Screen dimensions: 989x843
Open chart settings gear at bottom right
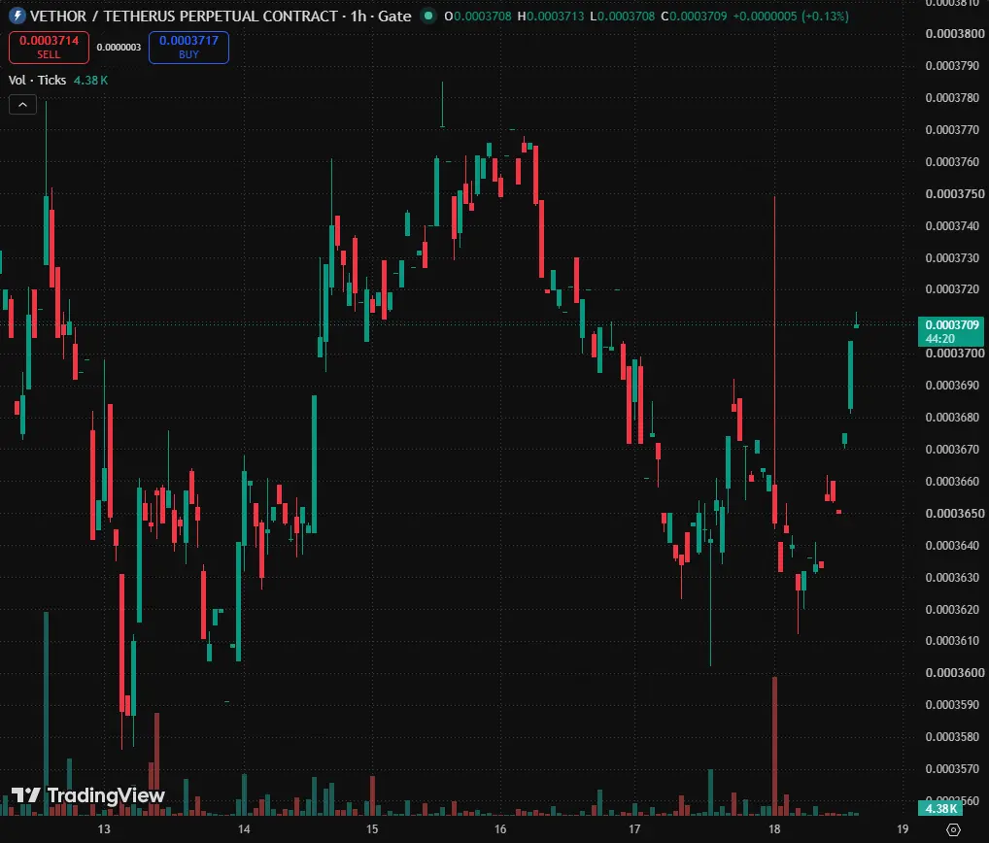[954, 829]
